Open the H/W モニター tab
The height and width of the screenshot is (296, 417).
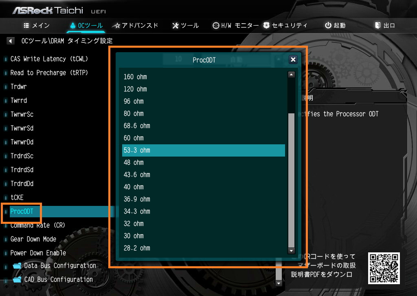[x=236, y=26]
